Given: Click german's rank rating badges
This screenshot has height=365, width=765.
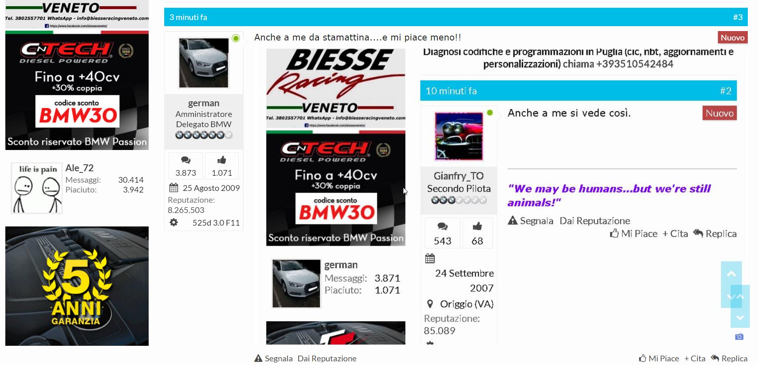Looking at the screenshot, I should click(x=204, y=135).
